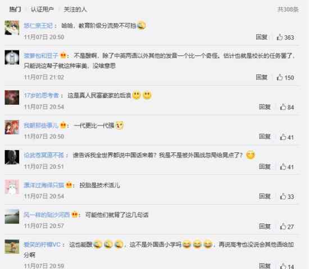Like the comment showing 84 likes

(x=287, y=107)
